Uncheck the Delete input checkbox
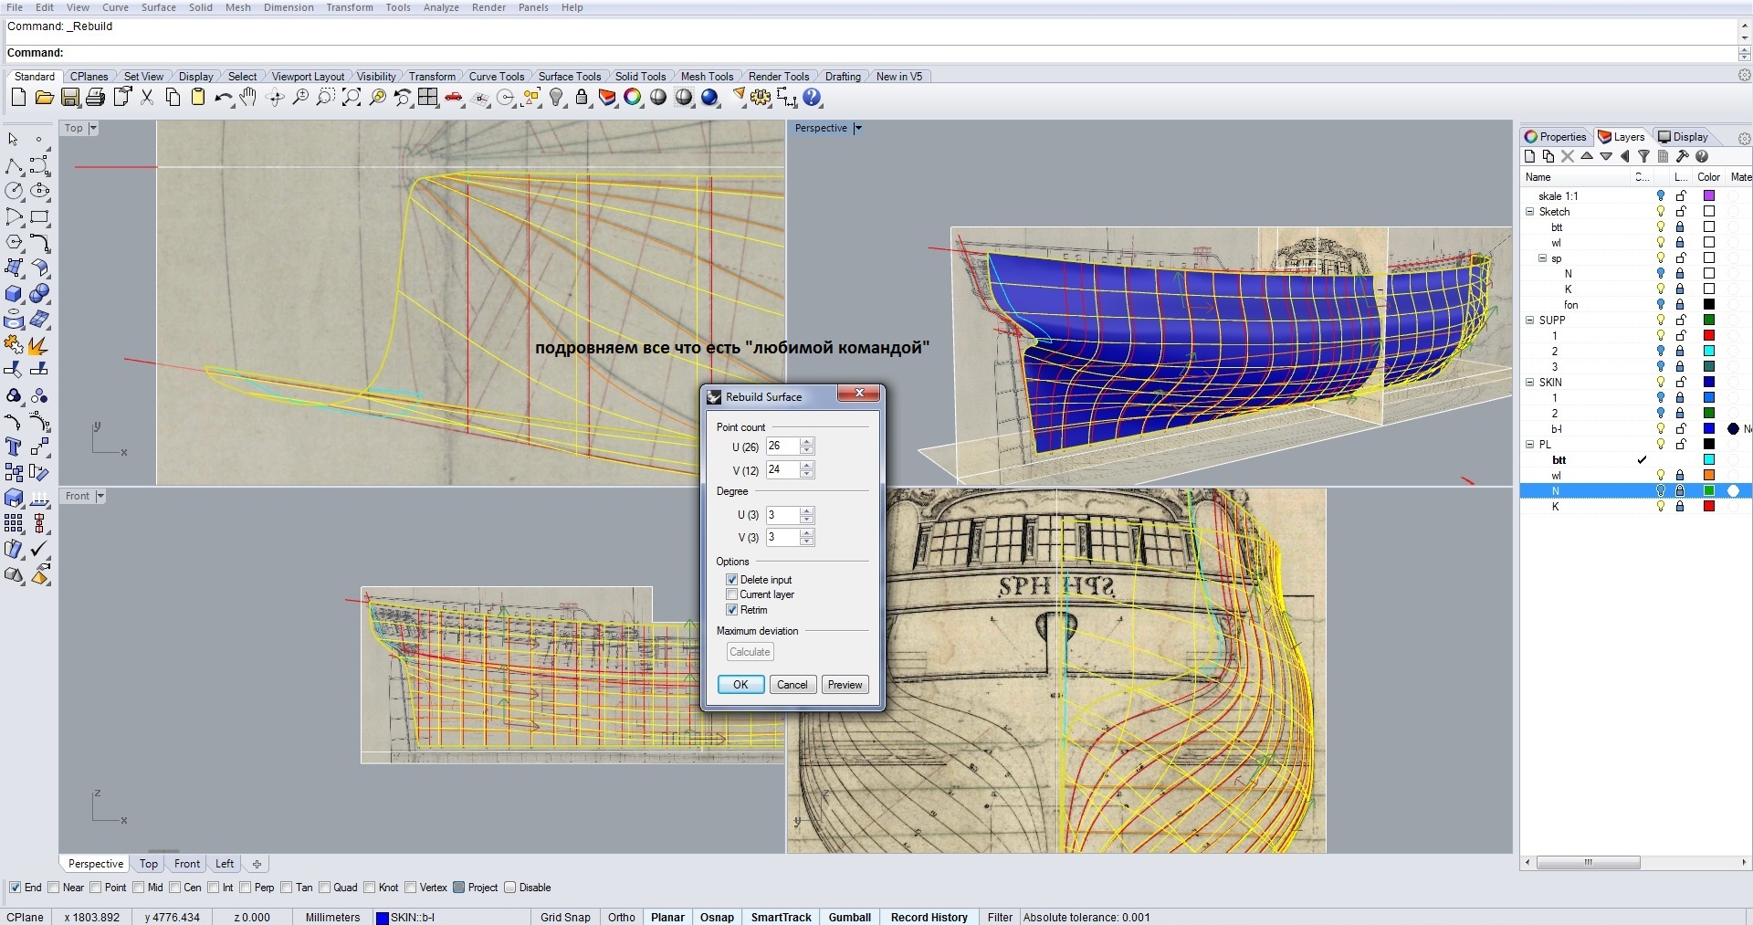The image size is (1753, 925). 731,580
